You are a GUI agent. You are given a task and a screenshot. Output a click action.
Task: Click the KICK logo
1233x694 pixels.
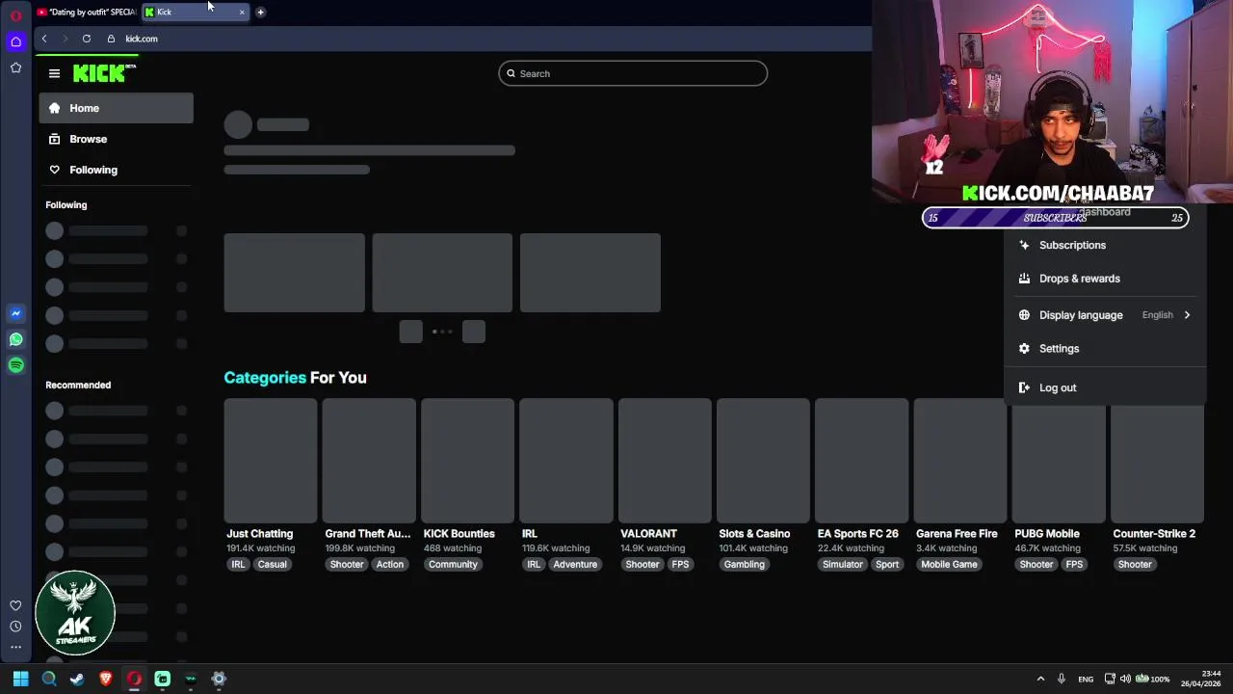coord(104,73)
